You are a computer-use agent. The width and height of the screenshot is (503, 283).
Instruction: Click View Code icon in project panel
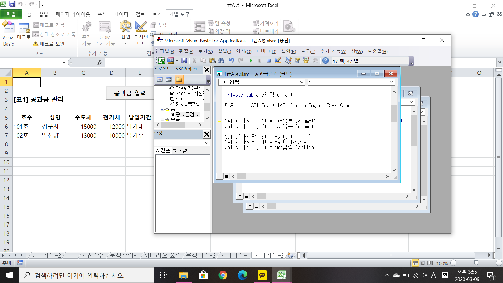point(160,79)
